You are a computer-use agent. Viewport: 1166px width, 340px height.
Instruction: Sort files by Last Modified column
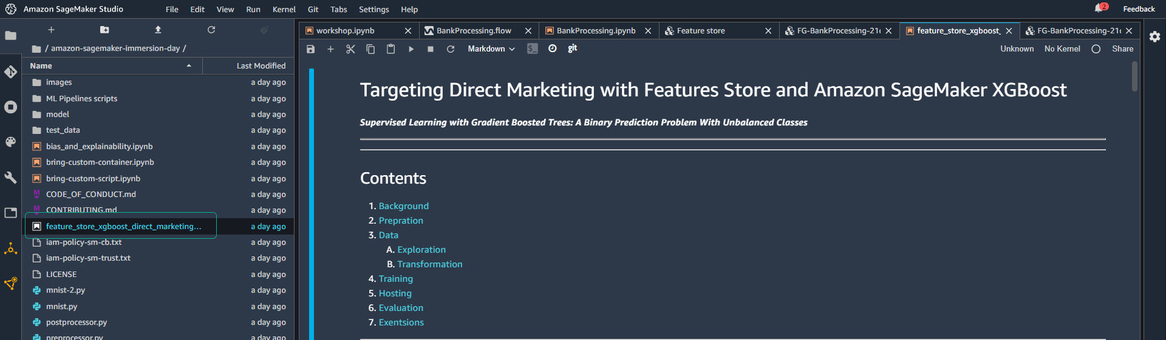click(x=248, y=66)
